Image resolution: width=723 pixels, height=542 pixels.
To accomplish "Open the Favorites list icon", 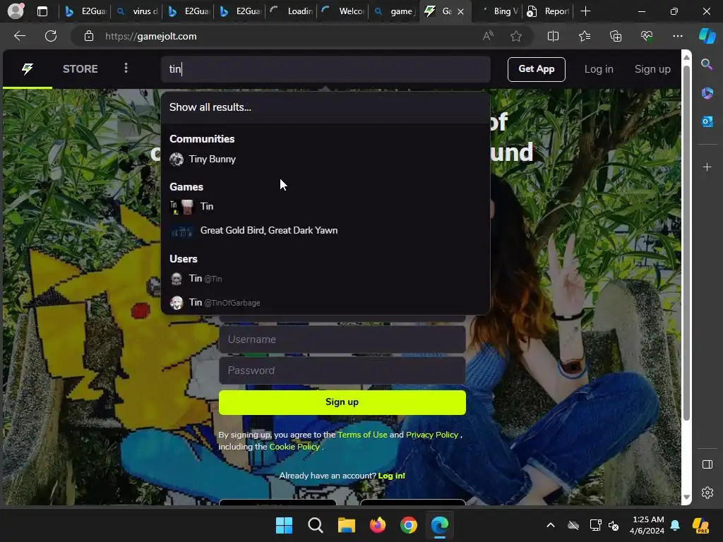I will click(x=584, y=36).
